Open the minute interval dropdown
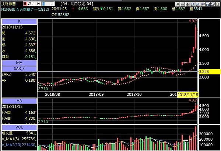Viewport: 221px width, 151px height. tap(52, 4)
